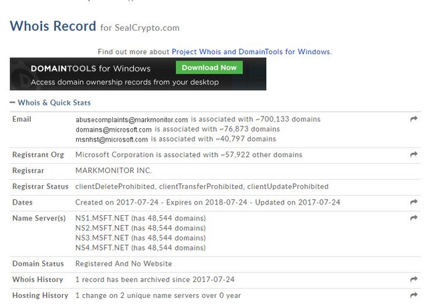Click the share arrow in the Dates row
428x304 pixels.
(x=414, y=202)
